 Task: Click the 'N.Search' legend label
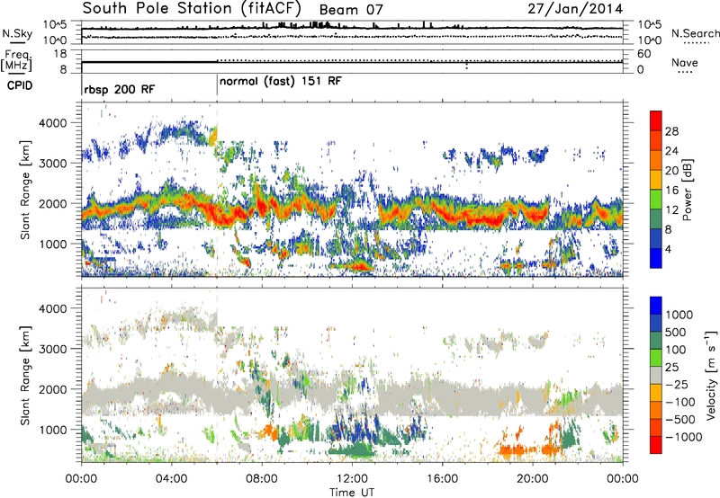pyautogui.click(x=696, y=33)
